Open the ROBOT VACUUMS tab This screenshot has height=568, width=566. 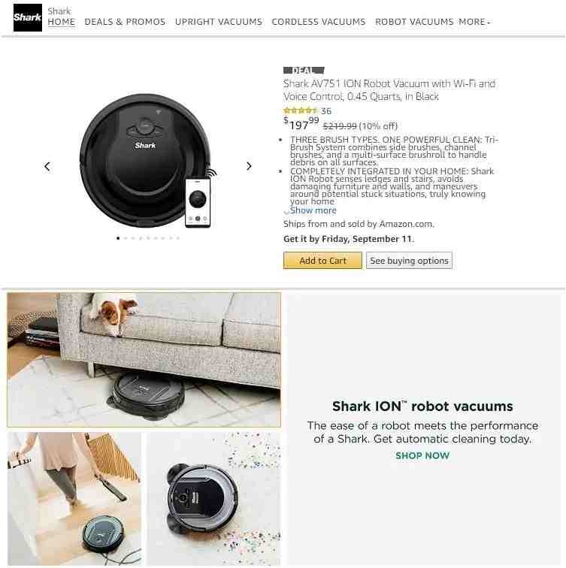(x=414, y=22)
